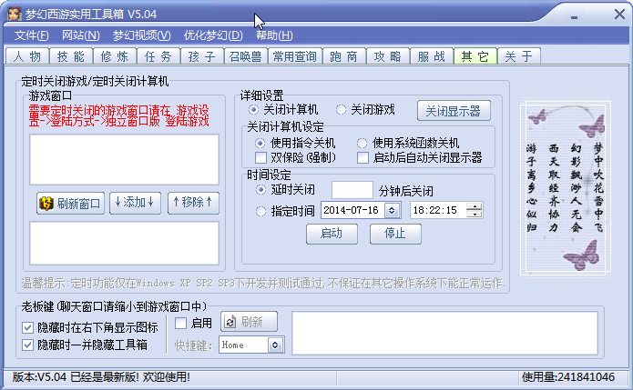This screenshot has width=633, height=390.
Task: Open the 帮助(H) menu
Action: (274, 35)
